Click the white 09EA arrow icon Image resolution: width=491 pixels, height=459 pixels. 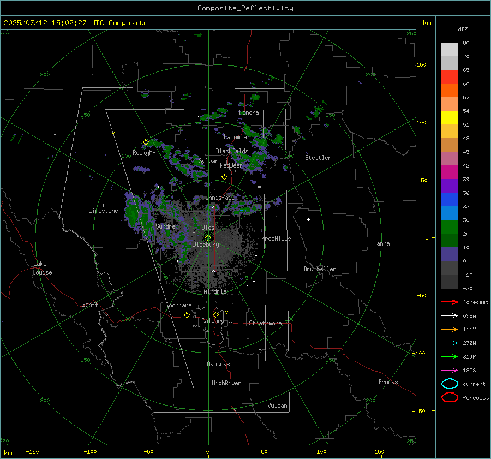(x=450, y=315)
